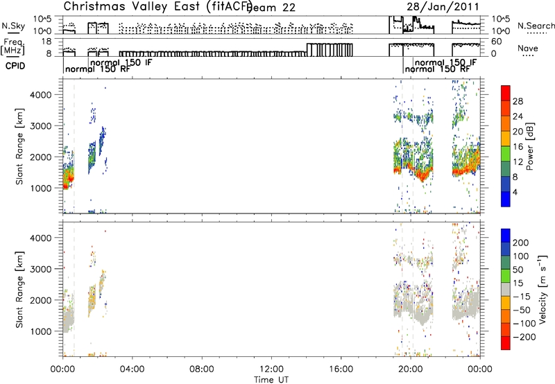
Task: Click the 2000 tick of the velocity panel
Action: (x=41, y=300)
